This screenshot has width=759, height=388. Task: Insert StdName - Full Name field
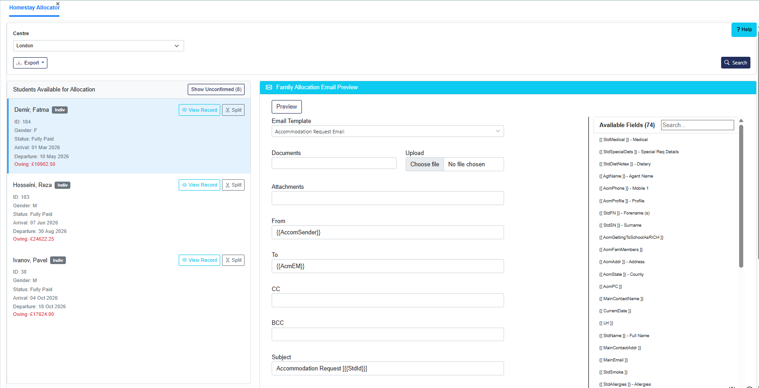[x=624, y=336]
